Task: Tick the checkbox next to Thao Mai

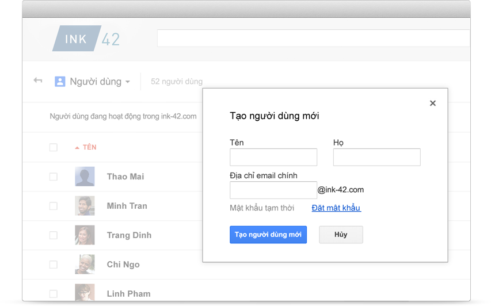Action: click(54, 177)
